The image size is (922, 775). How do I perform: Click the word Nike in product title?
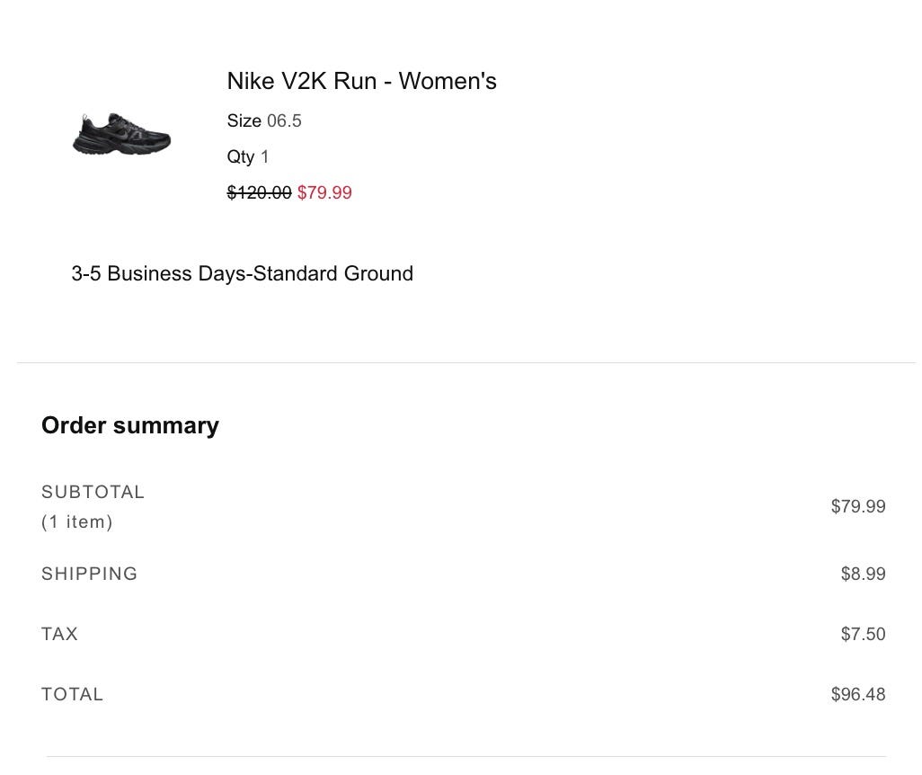pos(251,81)
